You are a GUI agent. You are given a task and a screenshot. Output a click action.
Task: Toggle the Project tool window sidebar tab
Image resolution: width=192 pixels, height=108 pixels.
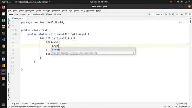click(x=9, y=23)
